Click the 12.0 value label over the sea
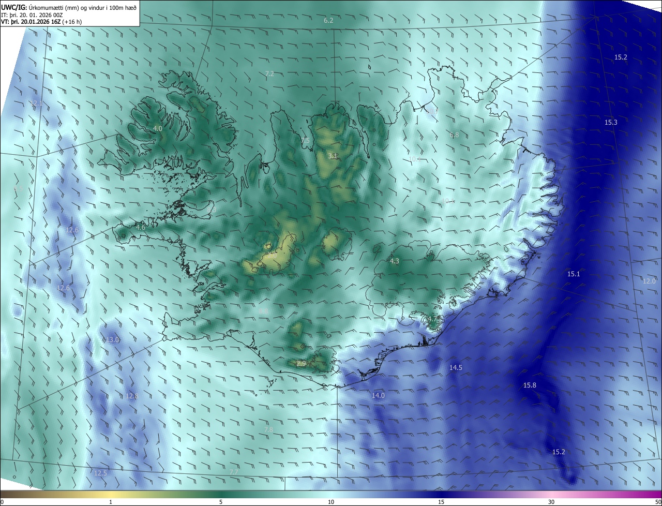Viewport: 662px width, 506px height. [649, 281]
